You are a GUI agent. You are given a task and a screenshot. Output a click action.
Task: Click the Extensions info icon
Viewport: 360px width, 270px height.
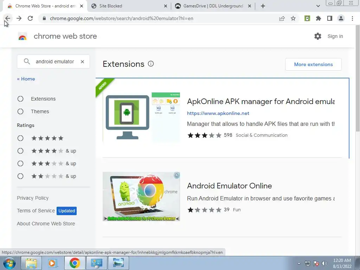150,64
